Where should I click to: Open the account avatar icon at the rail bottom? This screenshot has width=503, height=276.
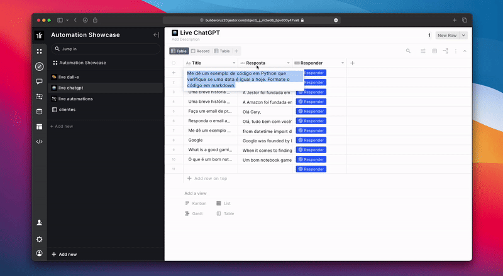pyautogui.click(x=39, y=253)
